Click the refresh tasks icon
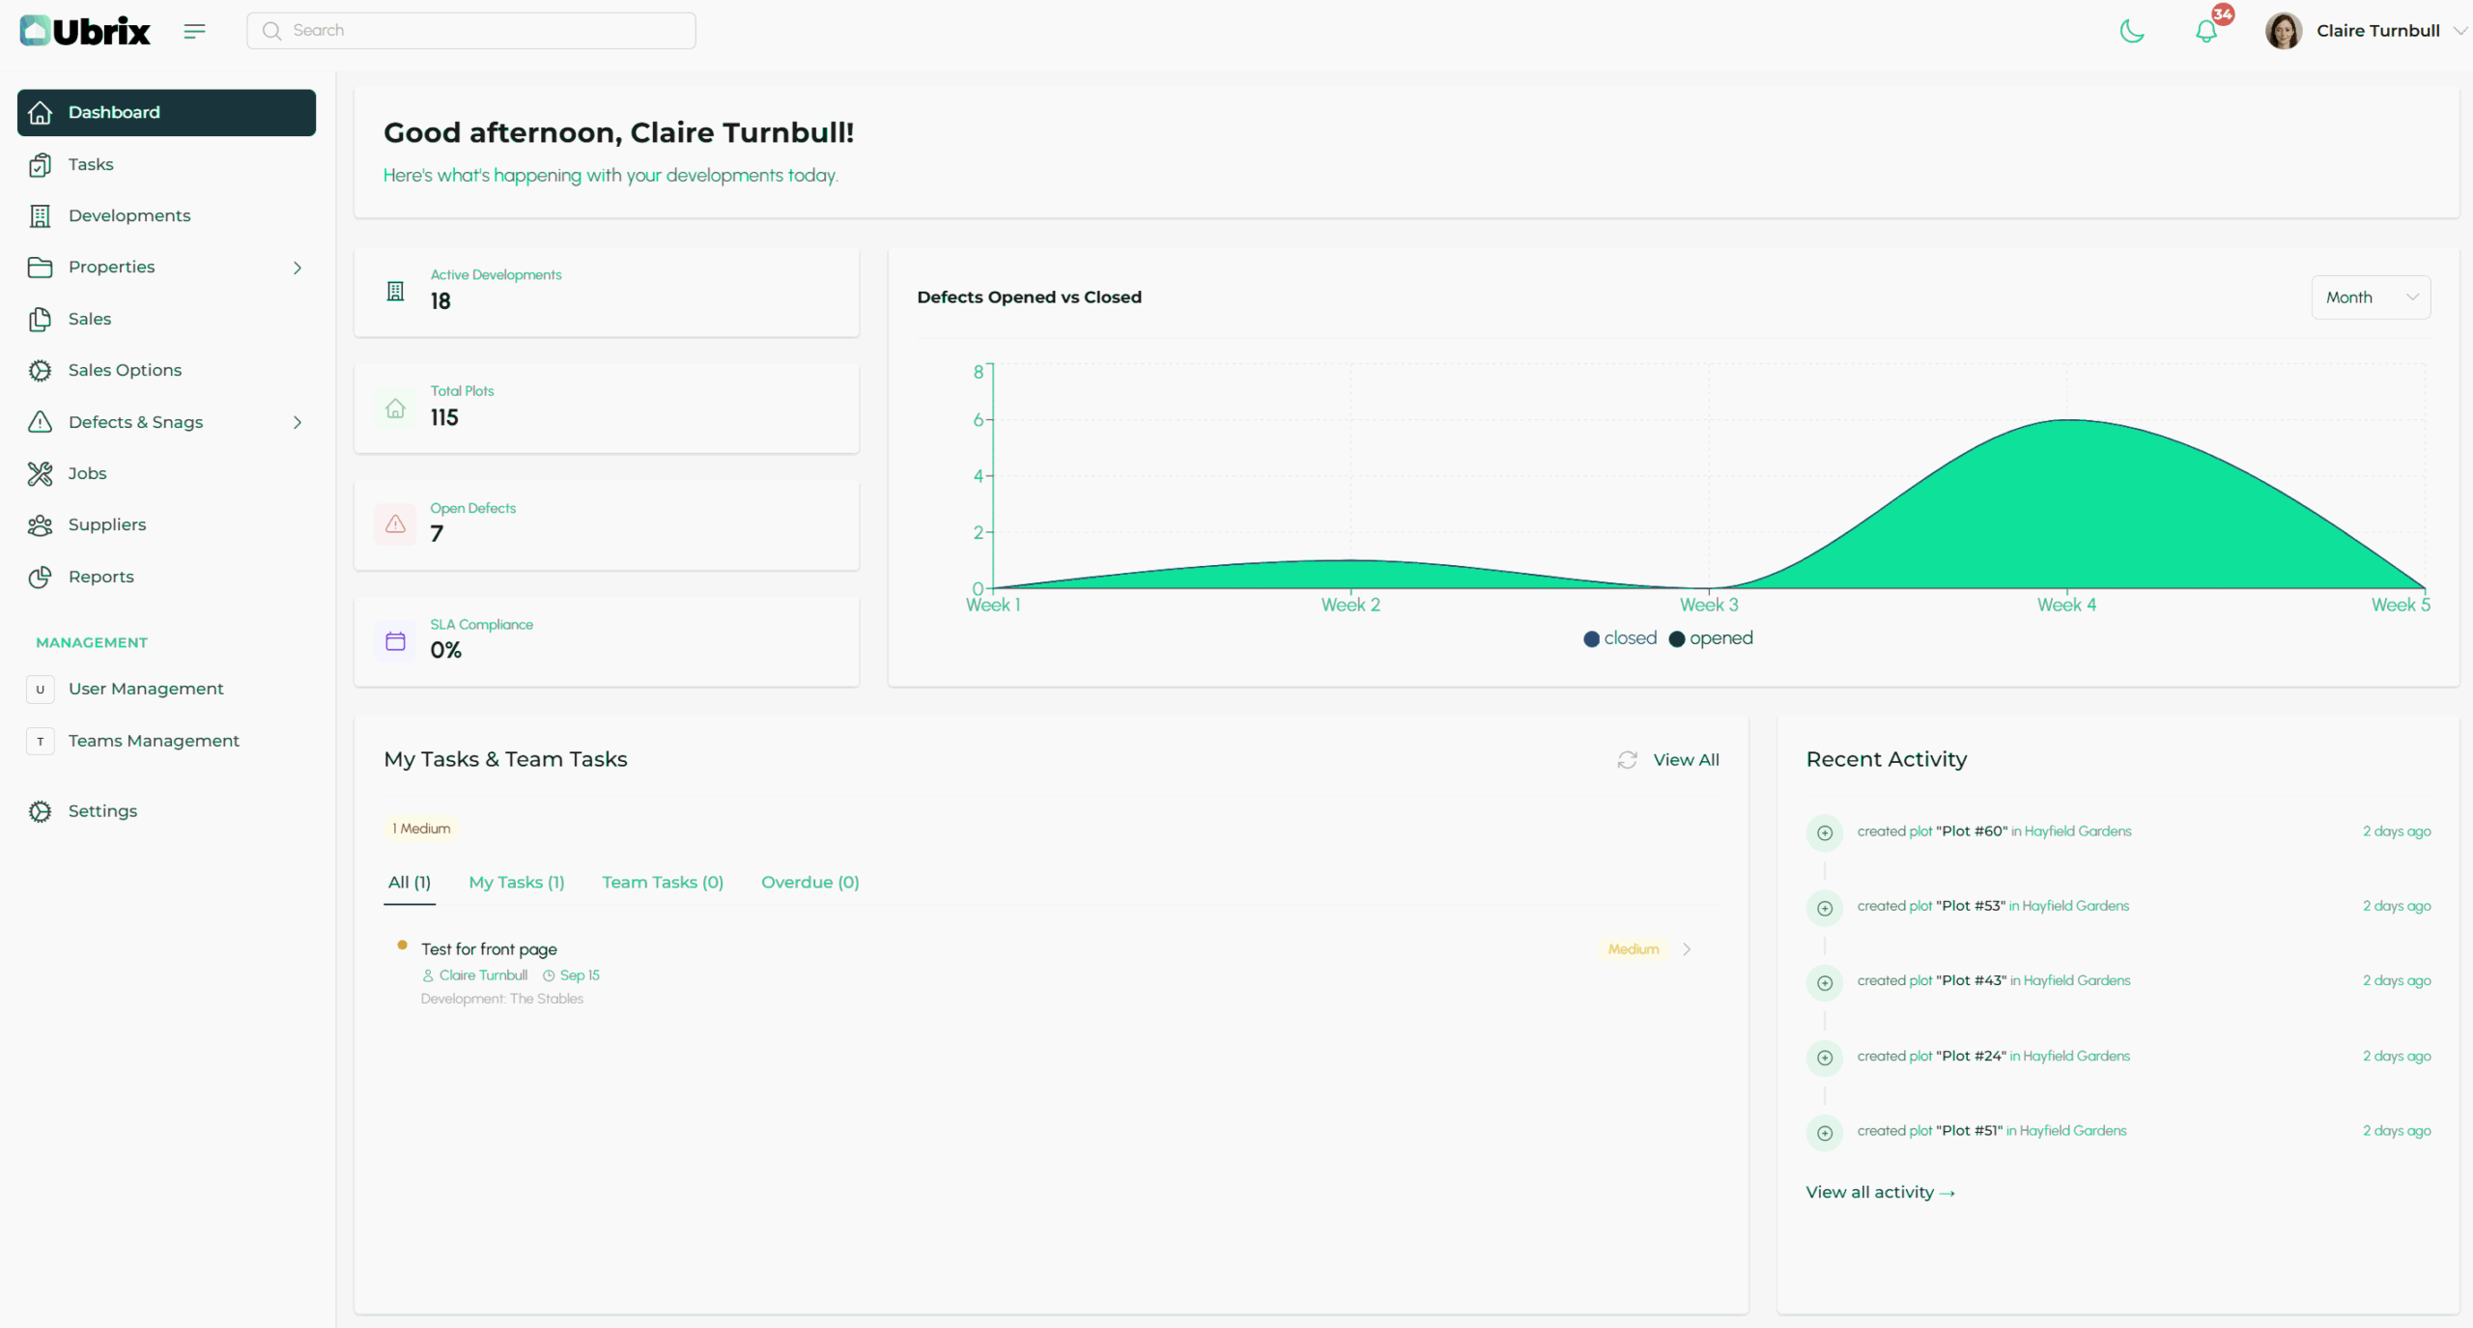Screen dimensions: 2473x1328 pos(1627,760)
